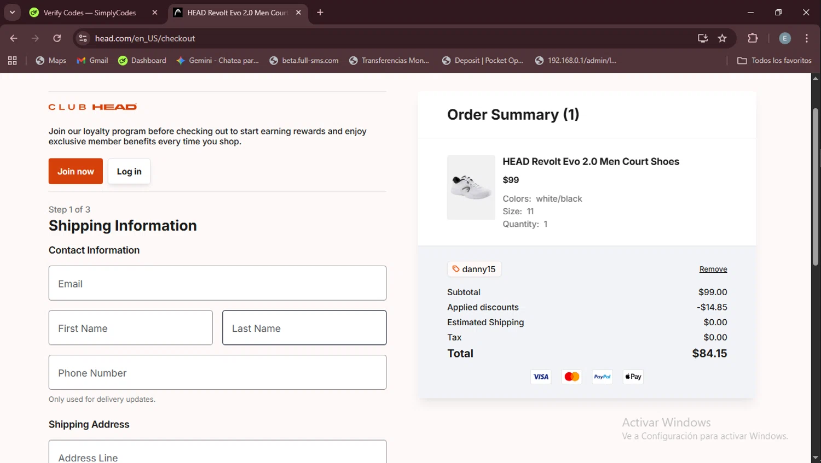Open site information icon in address bar

pyautogui.click(x=83, y=38)
